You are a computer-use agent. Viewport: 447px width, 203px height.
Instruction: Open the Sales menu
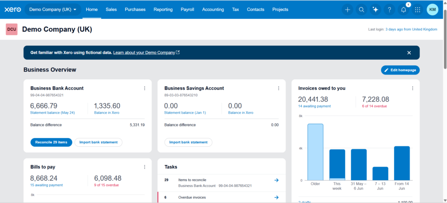[111, 10]
